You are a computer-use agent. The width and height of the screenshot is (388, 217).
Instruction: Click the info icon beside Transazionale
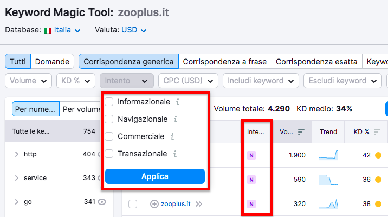coord(175,154)
